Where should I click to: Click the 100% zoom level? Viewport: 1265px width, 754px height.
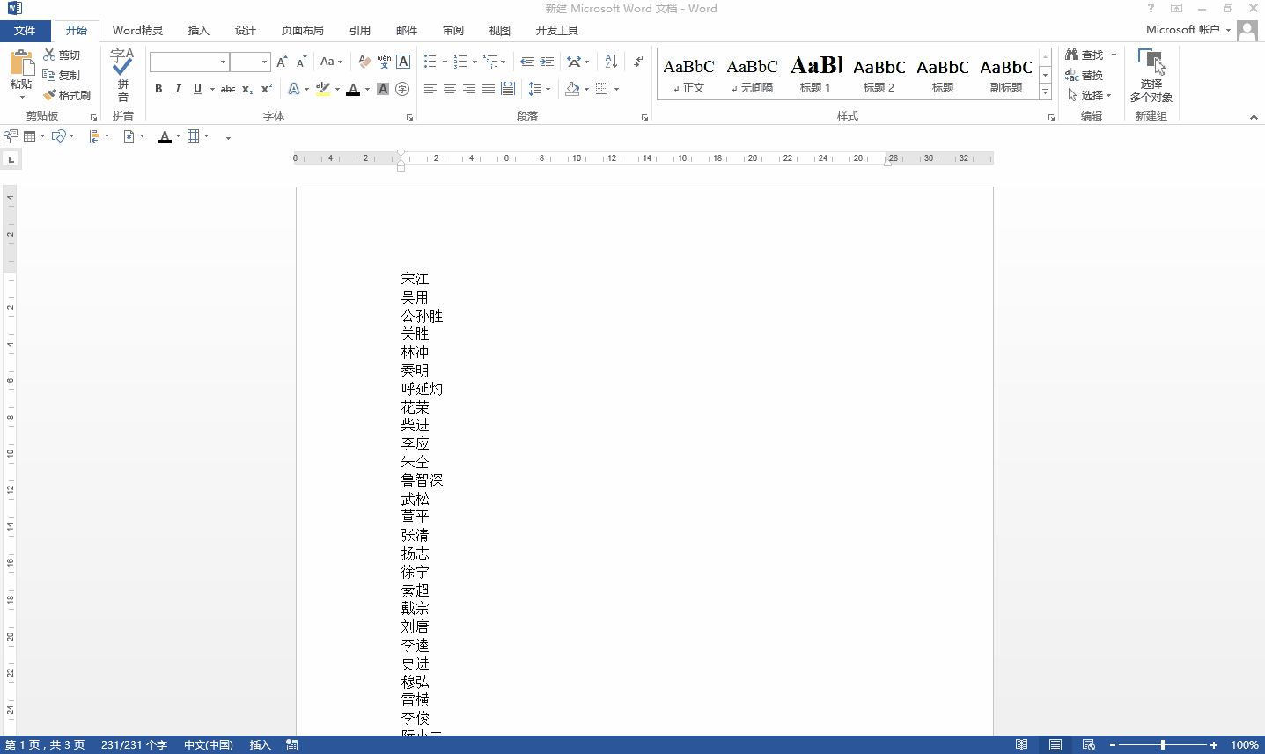point(1244,745)
